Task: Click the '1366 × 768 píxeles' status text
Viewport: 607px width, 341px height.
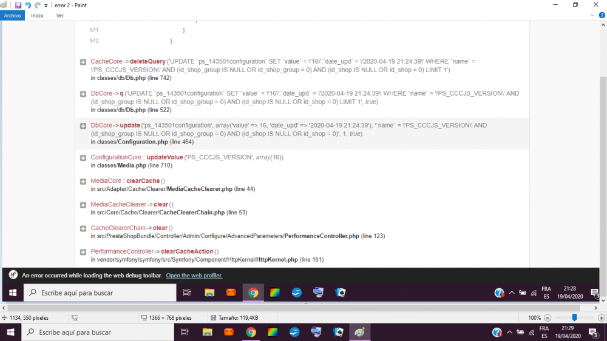Action: [171, 318]
